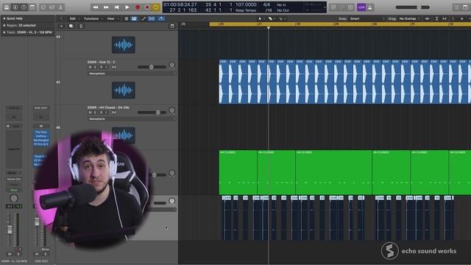This screenshot has width=471, height=265.
Task: Open the Editors scissors button
Action: point(60,7)
